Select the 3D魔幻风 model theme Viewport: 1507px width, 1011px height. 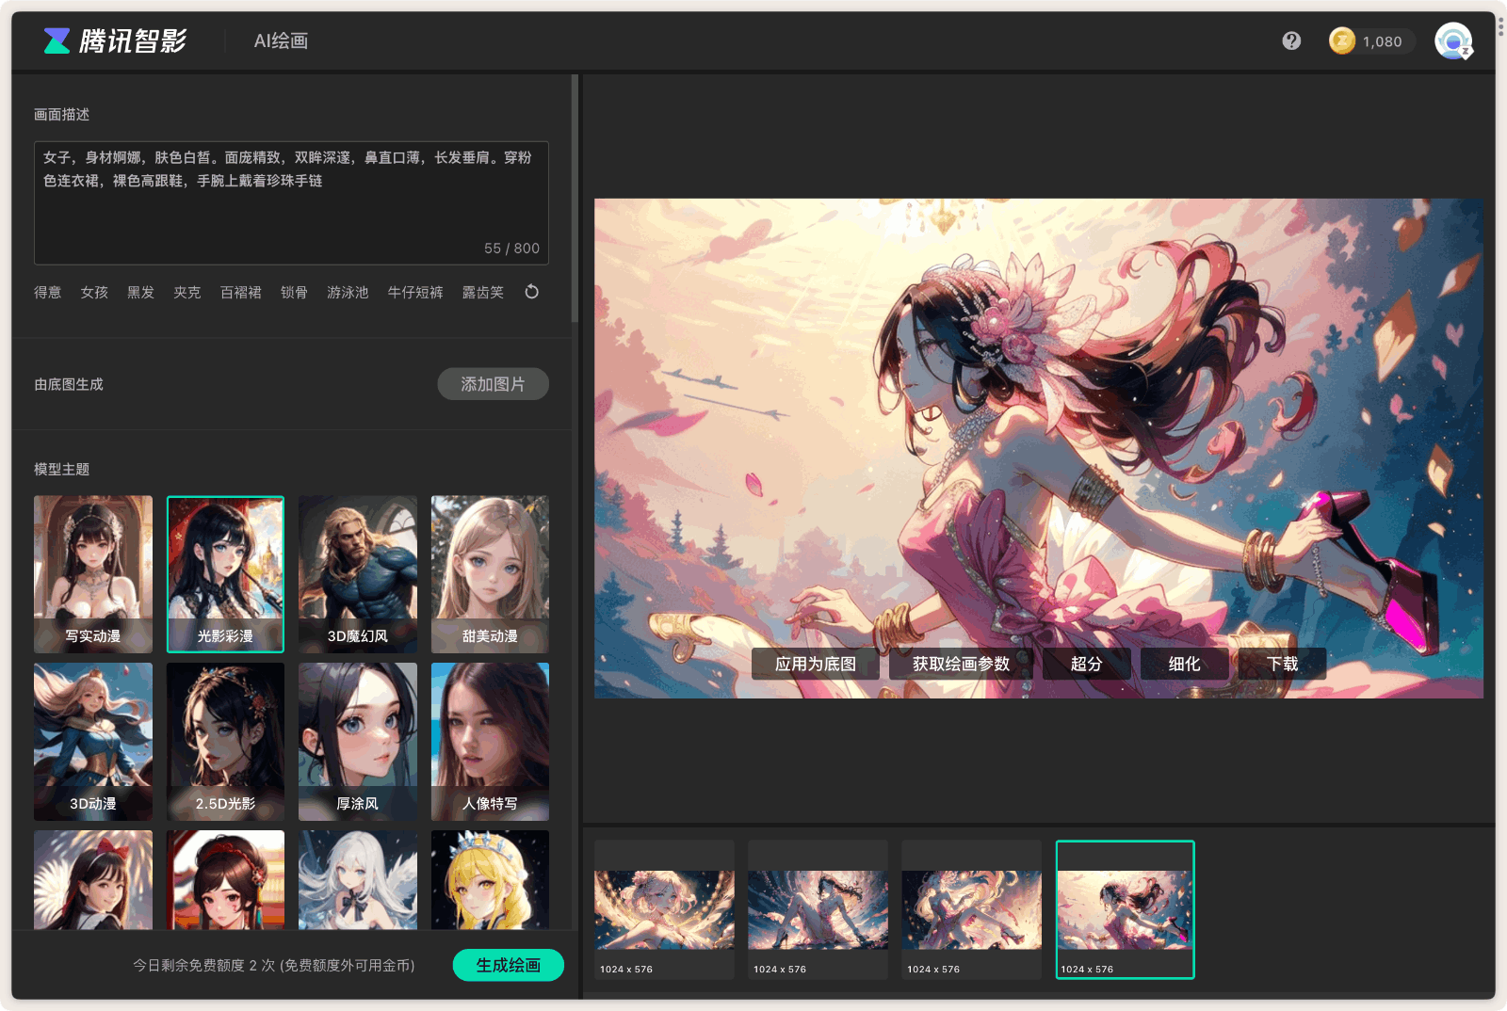click(357, 573)
